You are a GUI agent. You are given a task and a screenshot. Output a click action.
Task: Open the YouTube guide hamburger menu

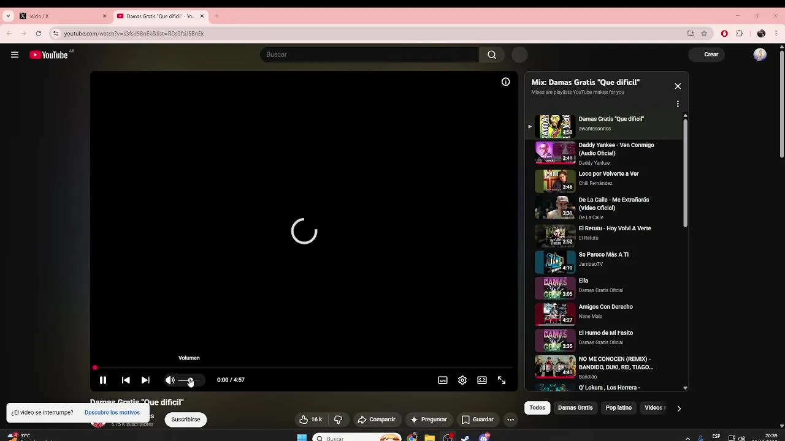click(15, 55)
